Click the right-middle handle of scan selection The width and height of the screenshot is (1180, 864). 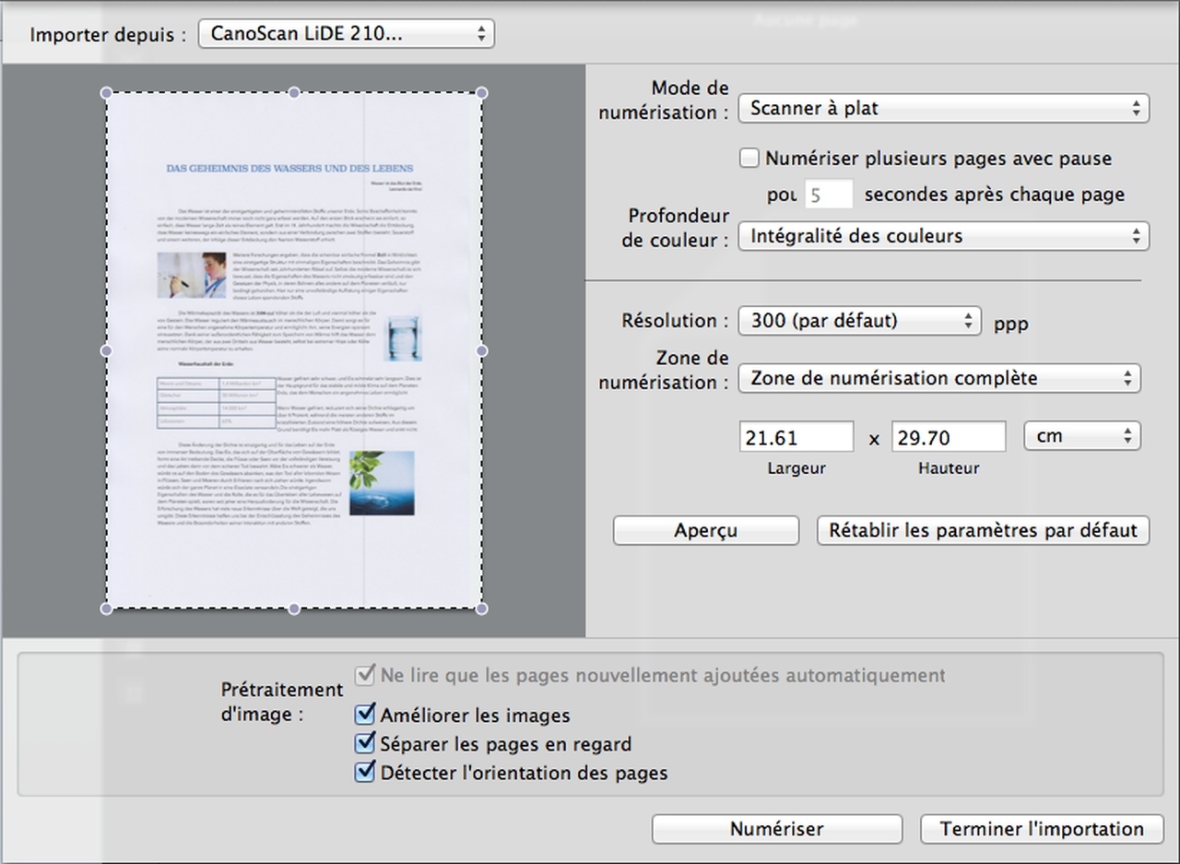(x=481, y=350)
